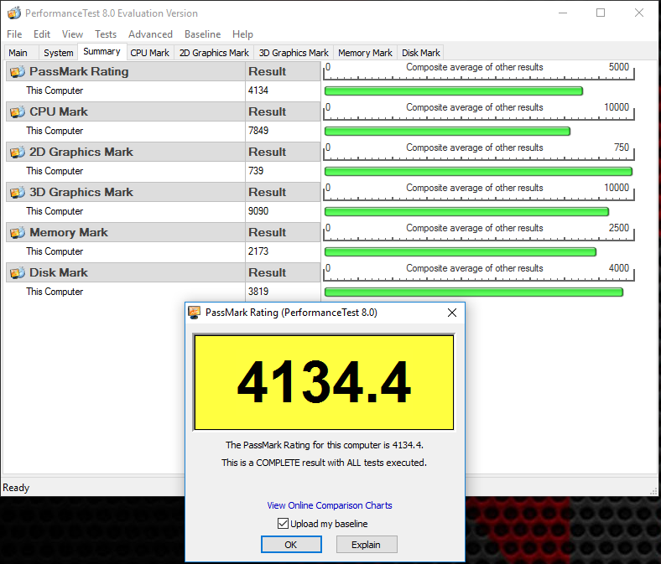Uncheck Upload my baseline checkbox
661x564 pixels.
pos(283,524)
